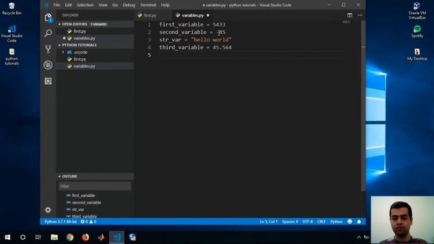The image size is (434, 244).
Task: Click the feedback smiley in status bar
Action: [350, 222]
